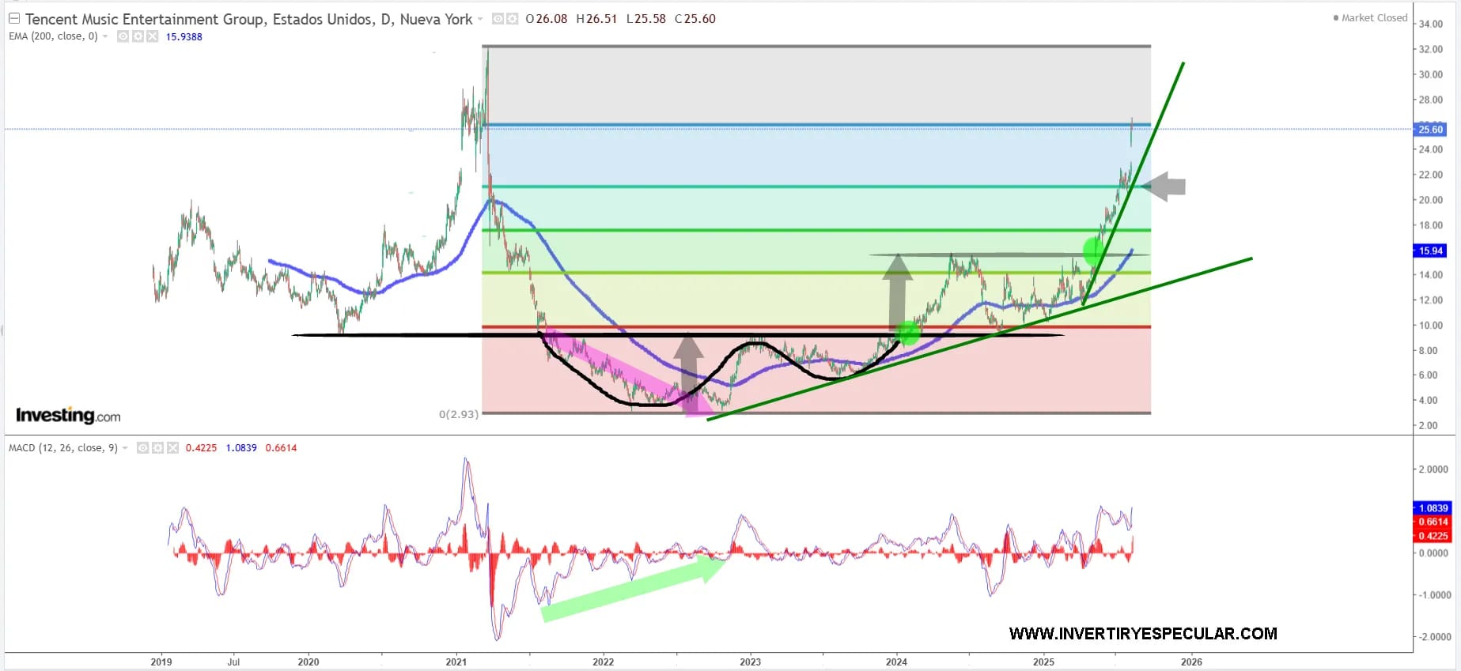Image resolution: width=1461 pixels, height=671 pixels.
Task: Click the -2.0000 MACD scale label
Action: click(1435, 636)
